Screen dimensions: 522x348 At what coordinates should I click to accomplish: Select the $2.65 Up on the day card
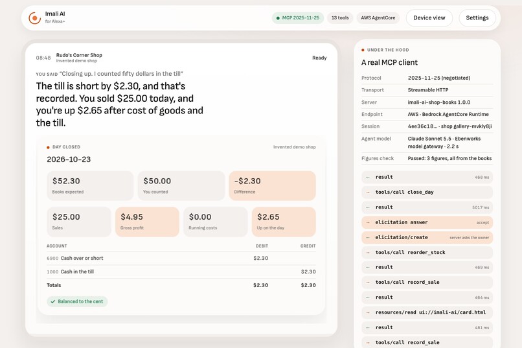(284, 222)
